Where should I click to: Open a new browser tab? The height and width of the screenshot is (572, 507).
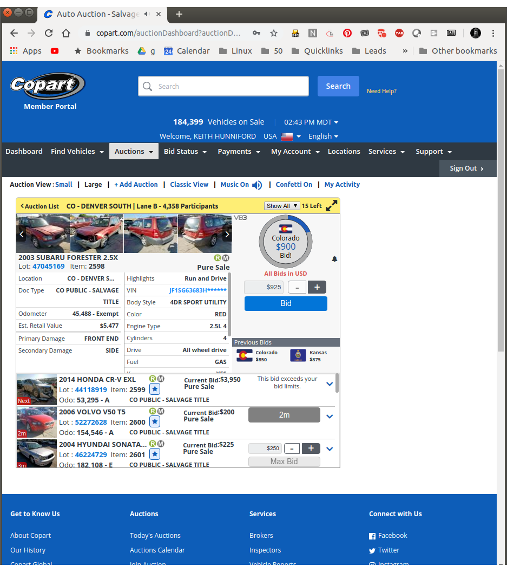(x=179, y=14)
